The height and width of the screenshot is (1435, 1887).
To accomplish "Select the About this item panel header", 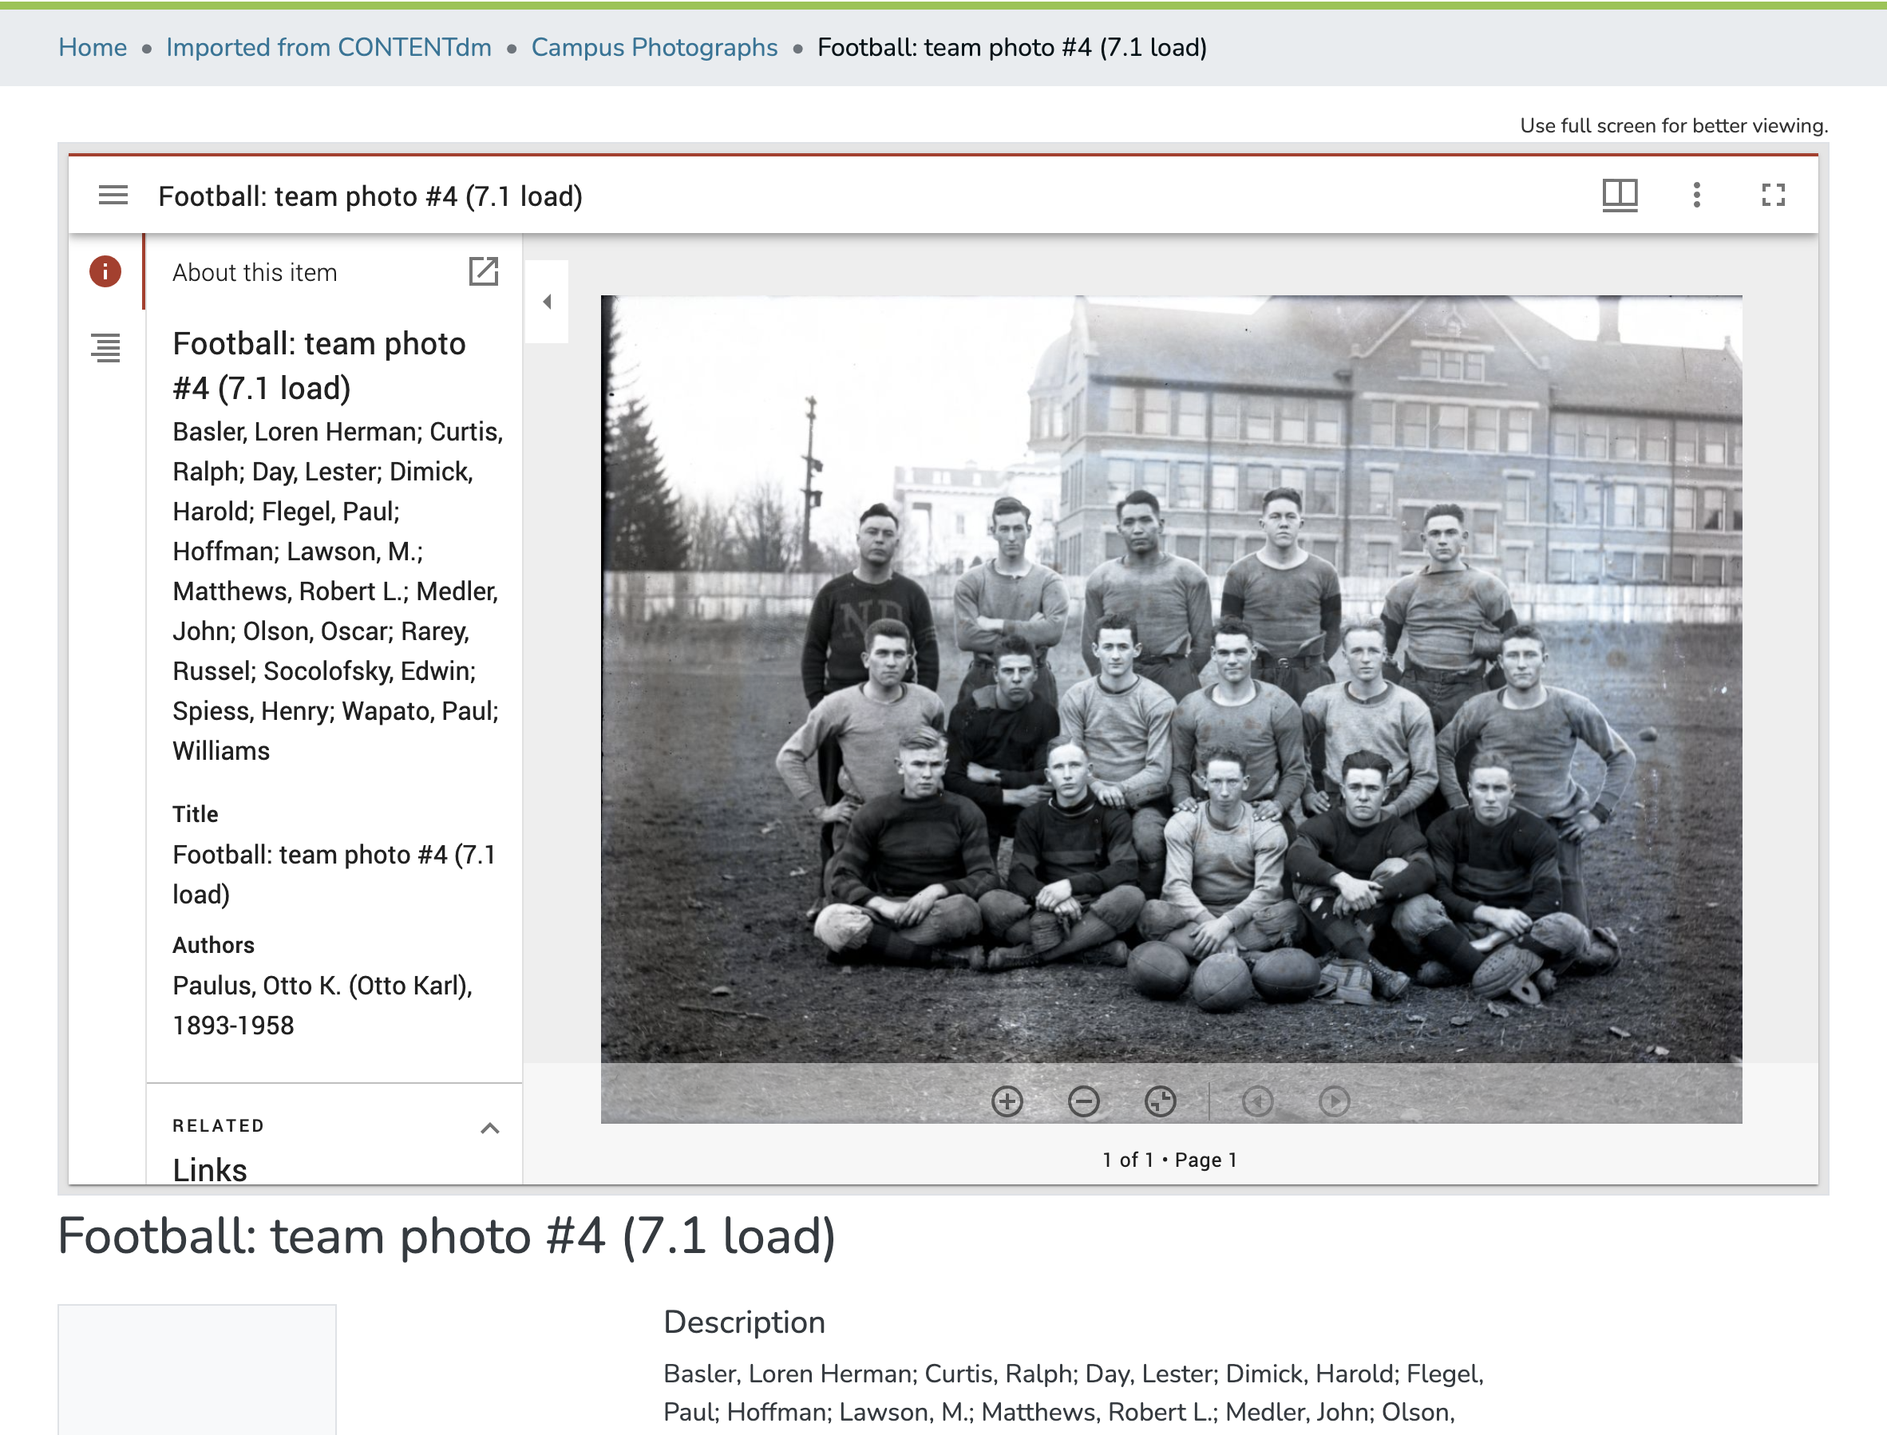I will click(255, 272).
